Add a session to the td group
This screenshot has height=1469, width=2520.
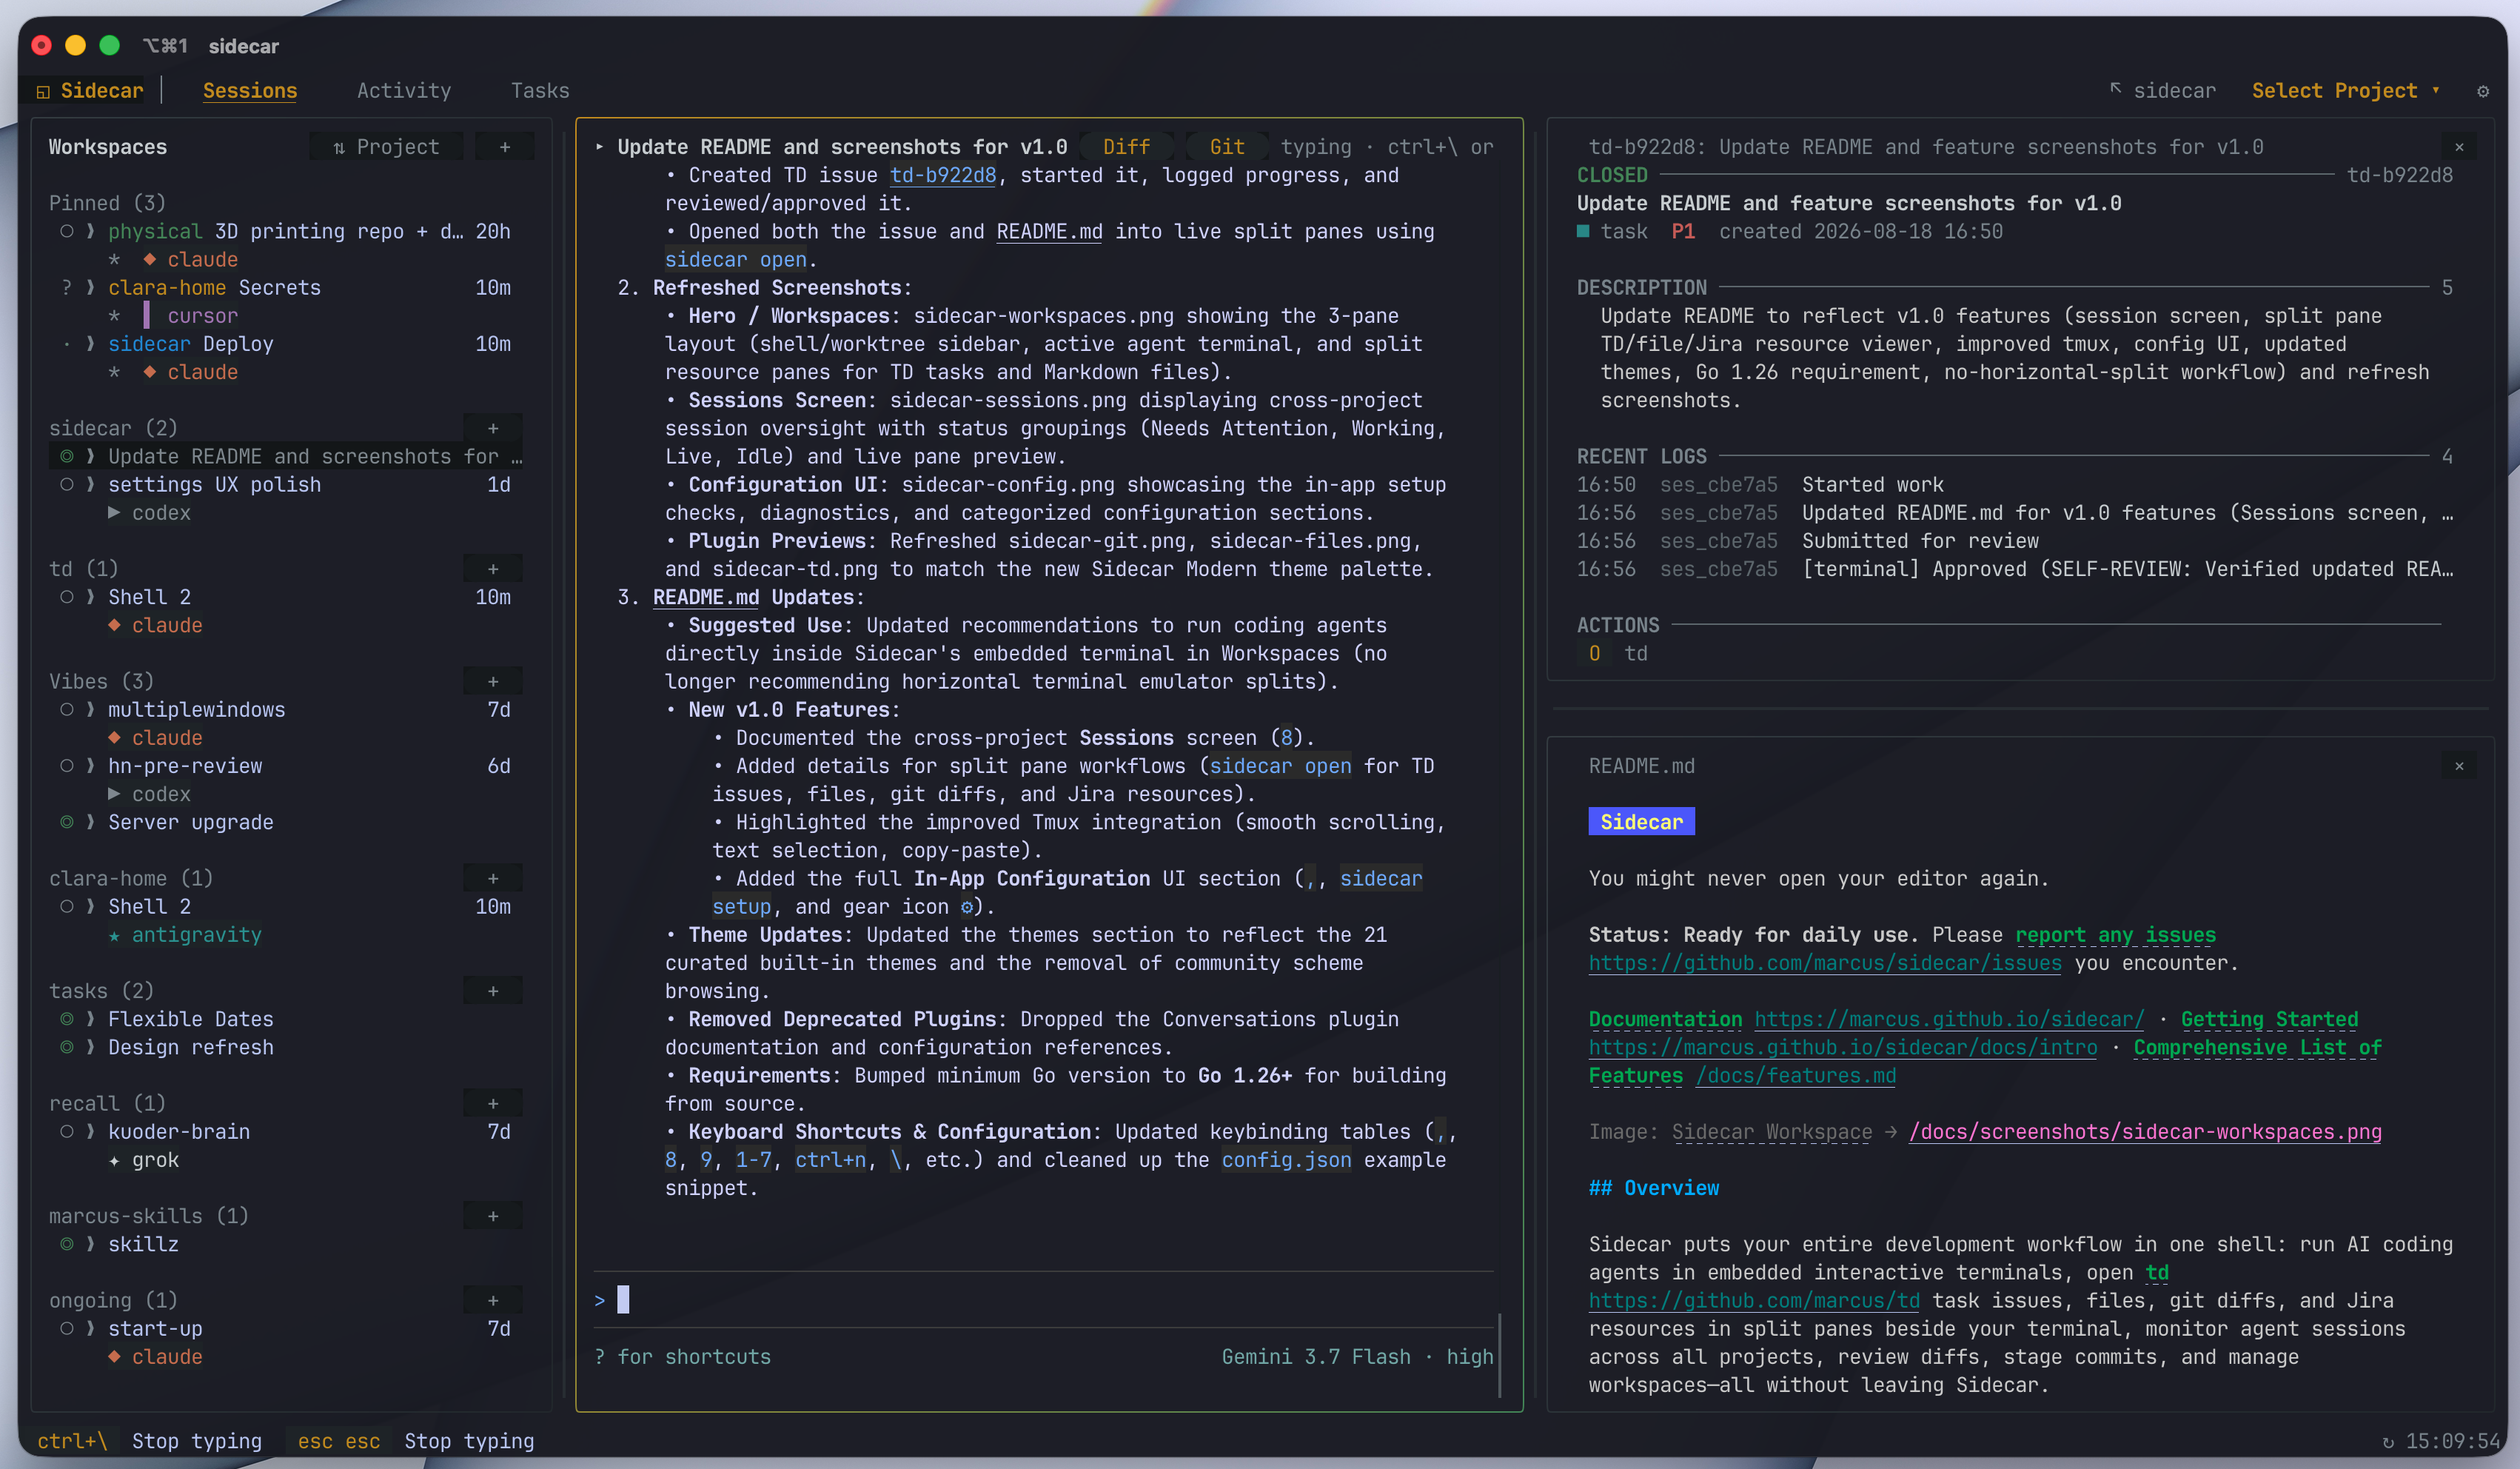point(493,569)
